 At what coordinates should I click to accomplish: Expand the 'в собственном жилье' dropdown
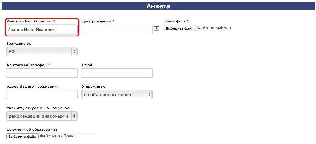pos(117,94)
